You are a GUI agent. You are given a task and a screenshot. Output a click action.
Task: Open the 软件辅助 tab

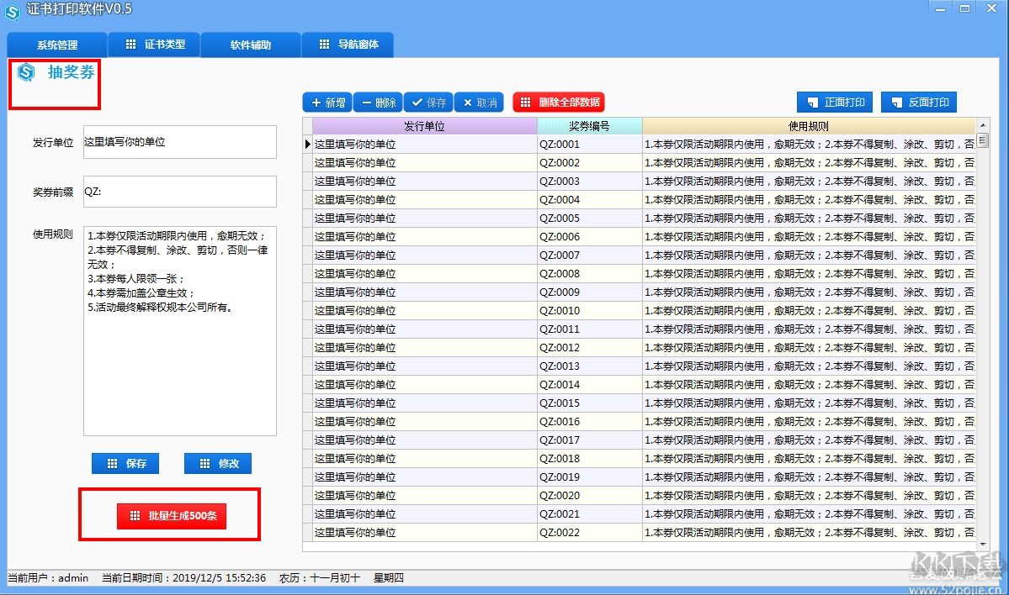tap(251, 45)
